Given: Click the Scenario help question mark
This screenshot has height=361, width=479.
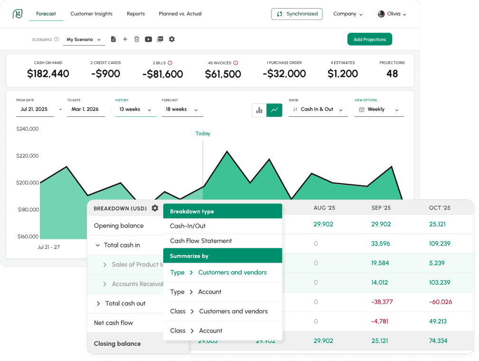Looking at the screenshot, I should click(56, 39).
